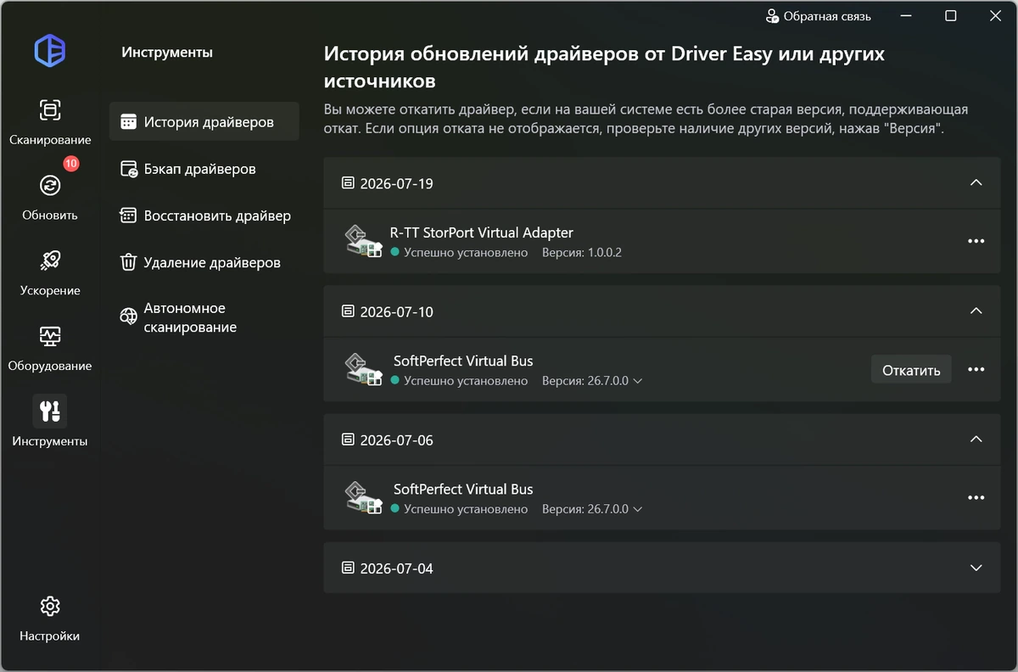Open version dropdown under 2026-07-10 SoftPerfect
The height and width of the screenshot is (672, 1018).
click(x=638, y=381)
